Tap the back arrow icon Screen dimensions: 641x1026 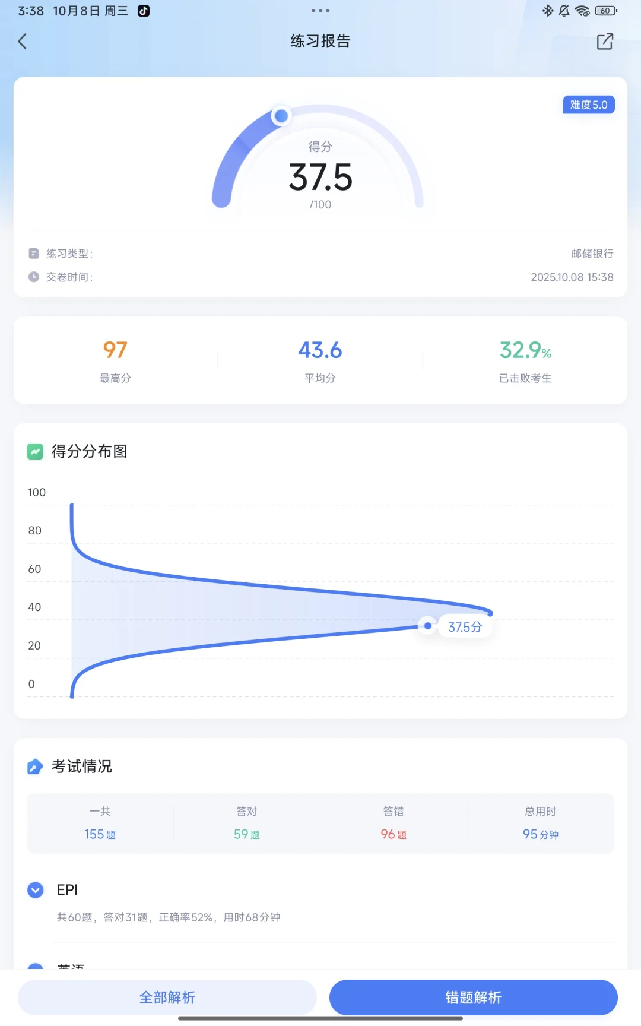tap(23, 42)
